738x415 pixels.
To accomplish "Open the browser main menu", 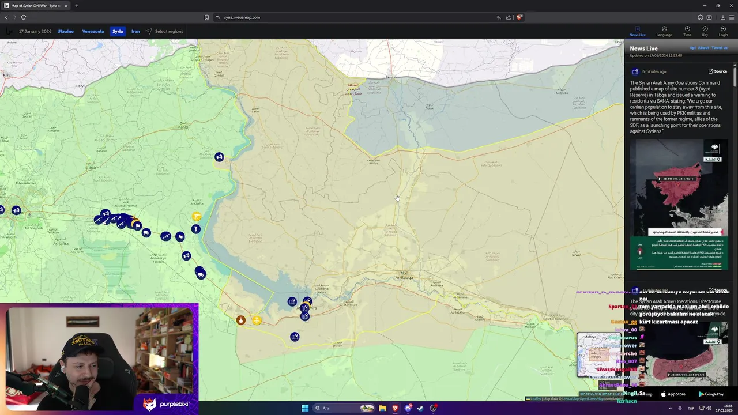I will click(x=732, y=17).
